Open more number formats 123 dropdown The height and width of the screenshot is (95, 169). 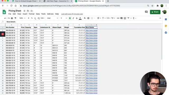coord(43,18)
